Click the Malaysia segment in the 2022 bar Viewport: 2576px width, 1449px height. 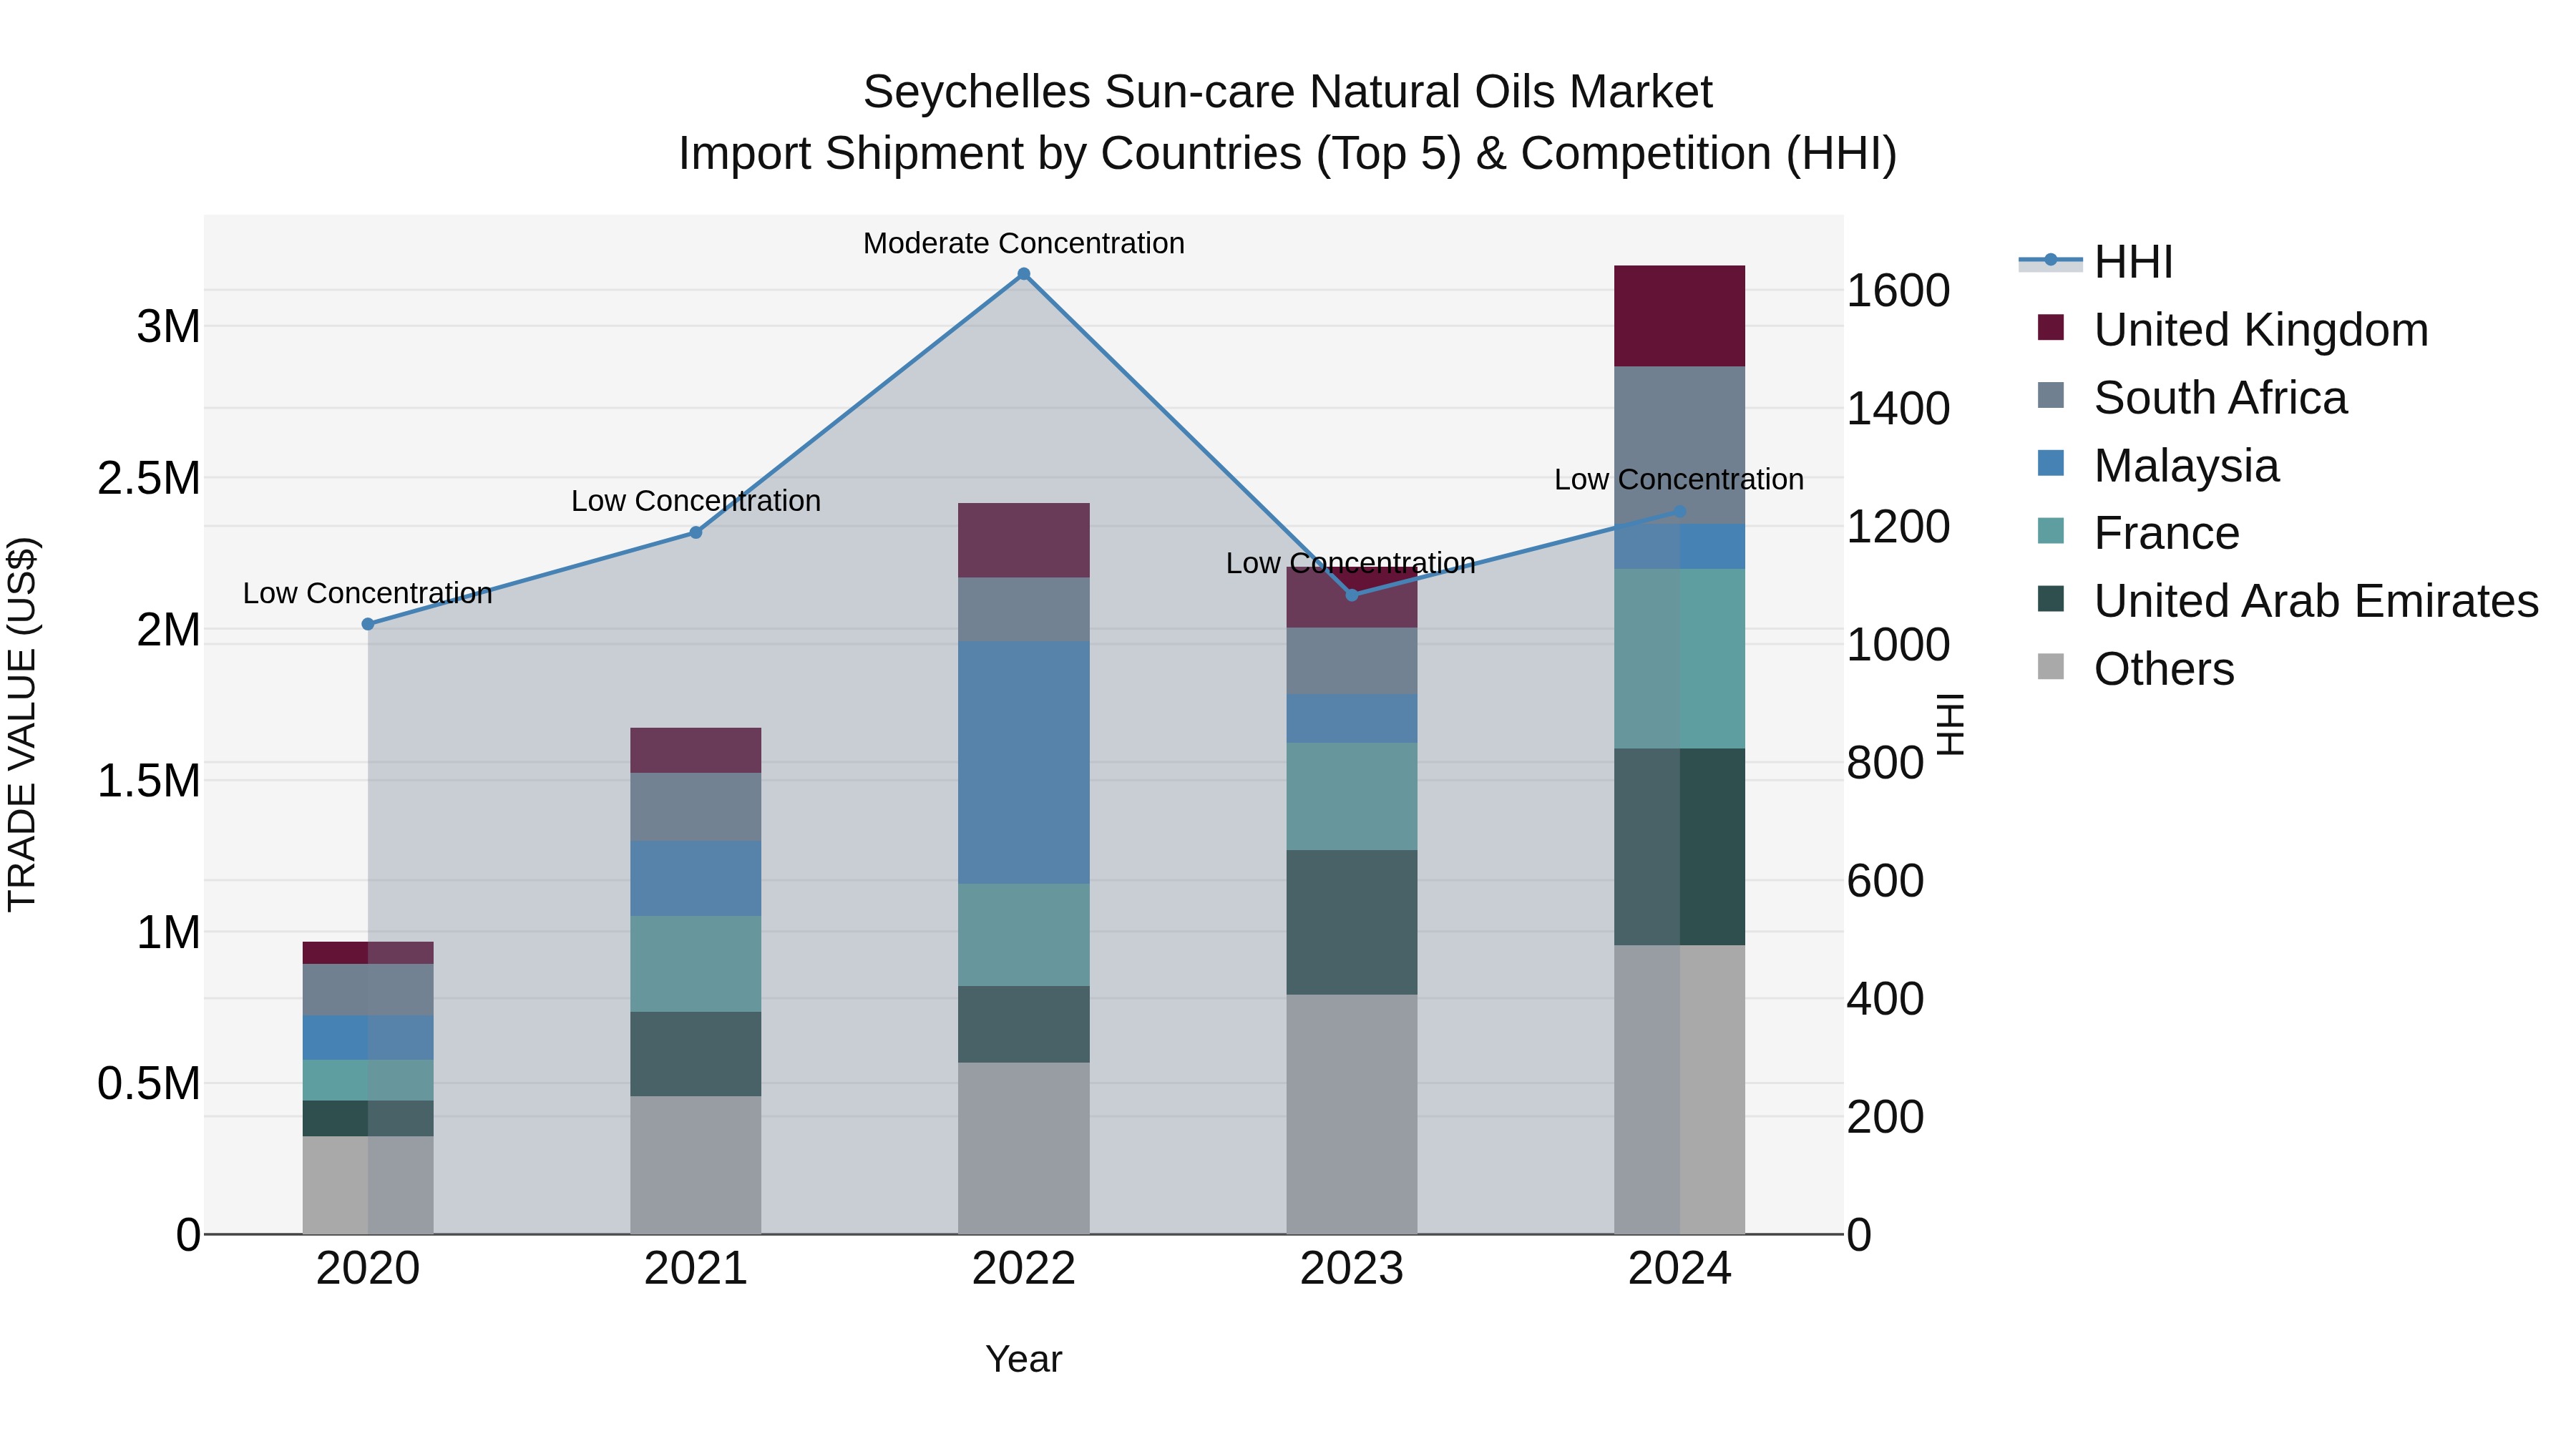tap(1024, 763)
